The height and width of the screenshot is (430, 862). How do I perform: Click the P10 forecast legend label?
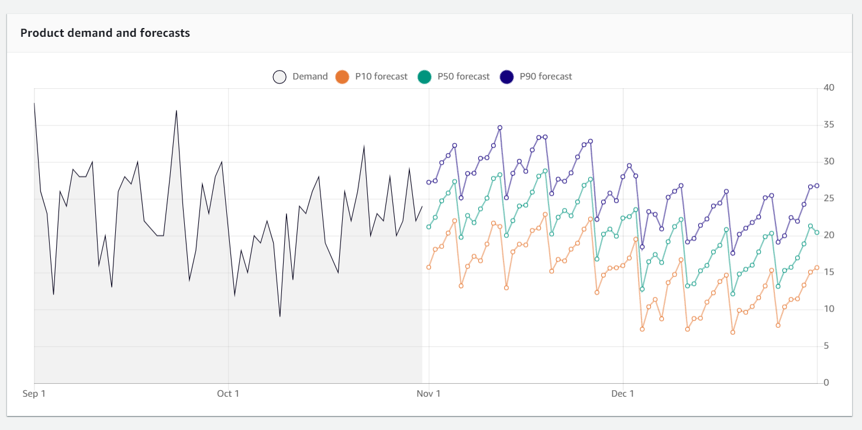(x=381, y=77)
